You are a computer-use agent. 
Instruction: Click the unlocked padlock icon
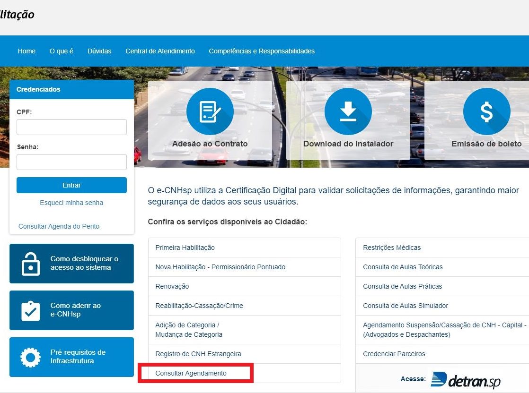[30, 264]
